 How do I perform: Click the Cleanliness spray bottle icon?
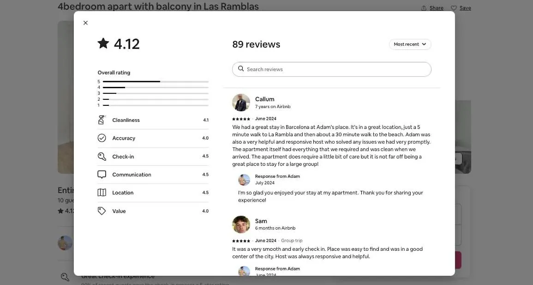tap(102, 120)
